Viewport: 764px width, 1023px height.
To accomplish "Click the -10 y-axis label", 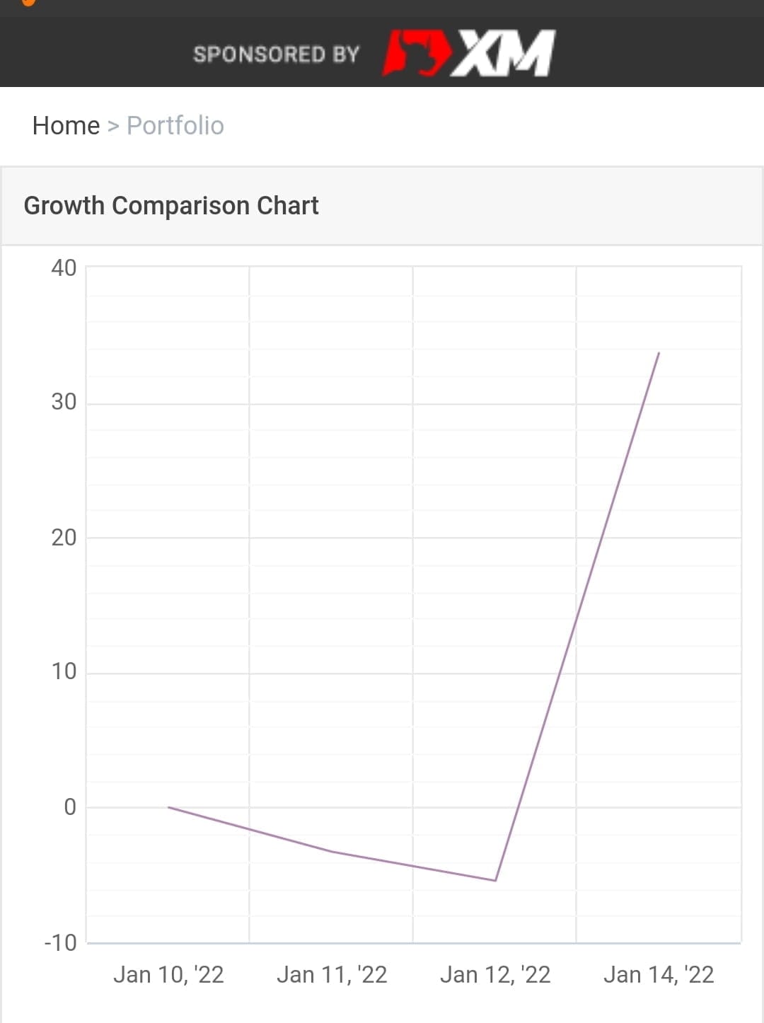I will pos(60,943).
